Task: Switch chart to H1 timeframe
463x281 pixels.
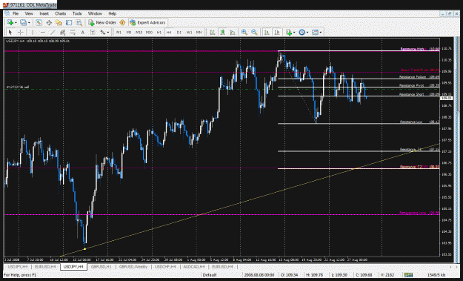Action: [159, 32]
